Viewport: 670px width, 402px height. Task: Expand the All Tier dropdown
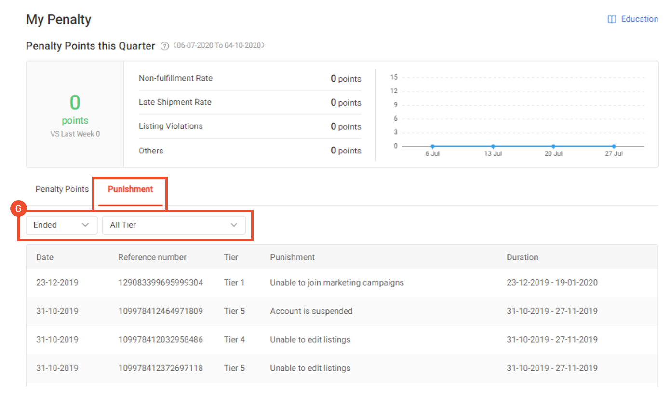174,225
